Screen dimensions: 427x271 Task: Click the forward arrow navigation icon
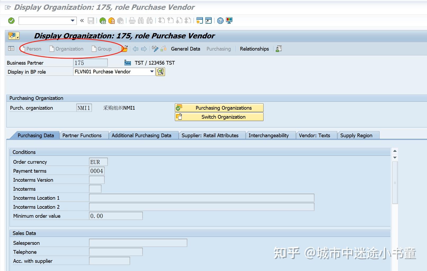coord(144,48)
